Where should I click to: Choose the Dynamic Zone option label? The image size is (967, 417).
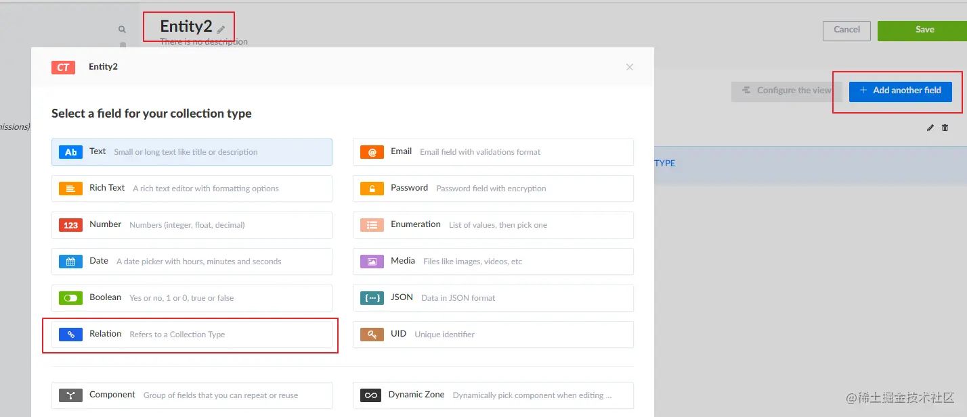[x=416, y=395]
